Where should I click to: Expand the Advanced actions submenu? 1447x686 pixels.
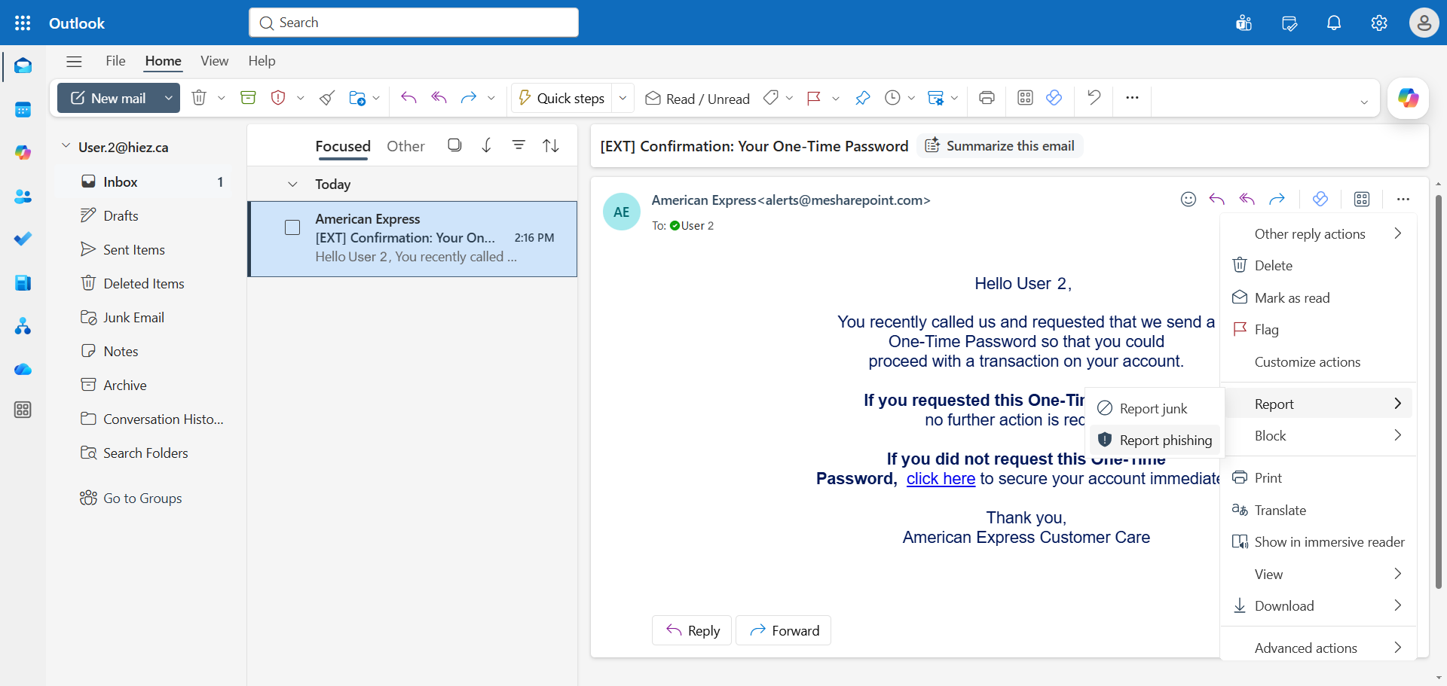click(1318, 648)
